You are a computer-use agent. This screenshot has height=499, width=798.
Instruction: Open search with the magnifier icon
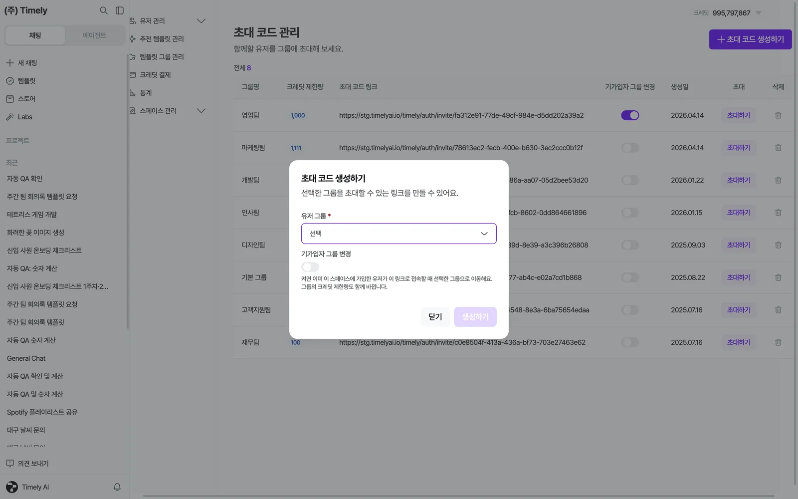click(103, 10)
